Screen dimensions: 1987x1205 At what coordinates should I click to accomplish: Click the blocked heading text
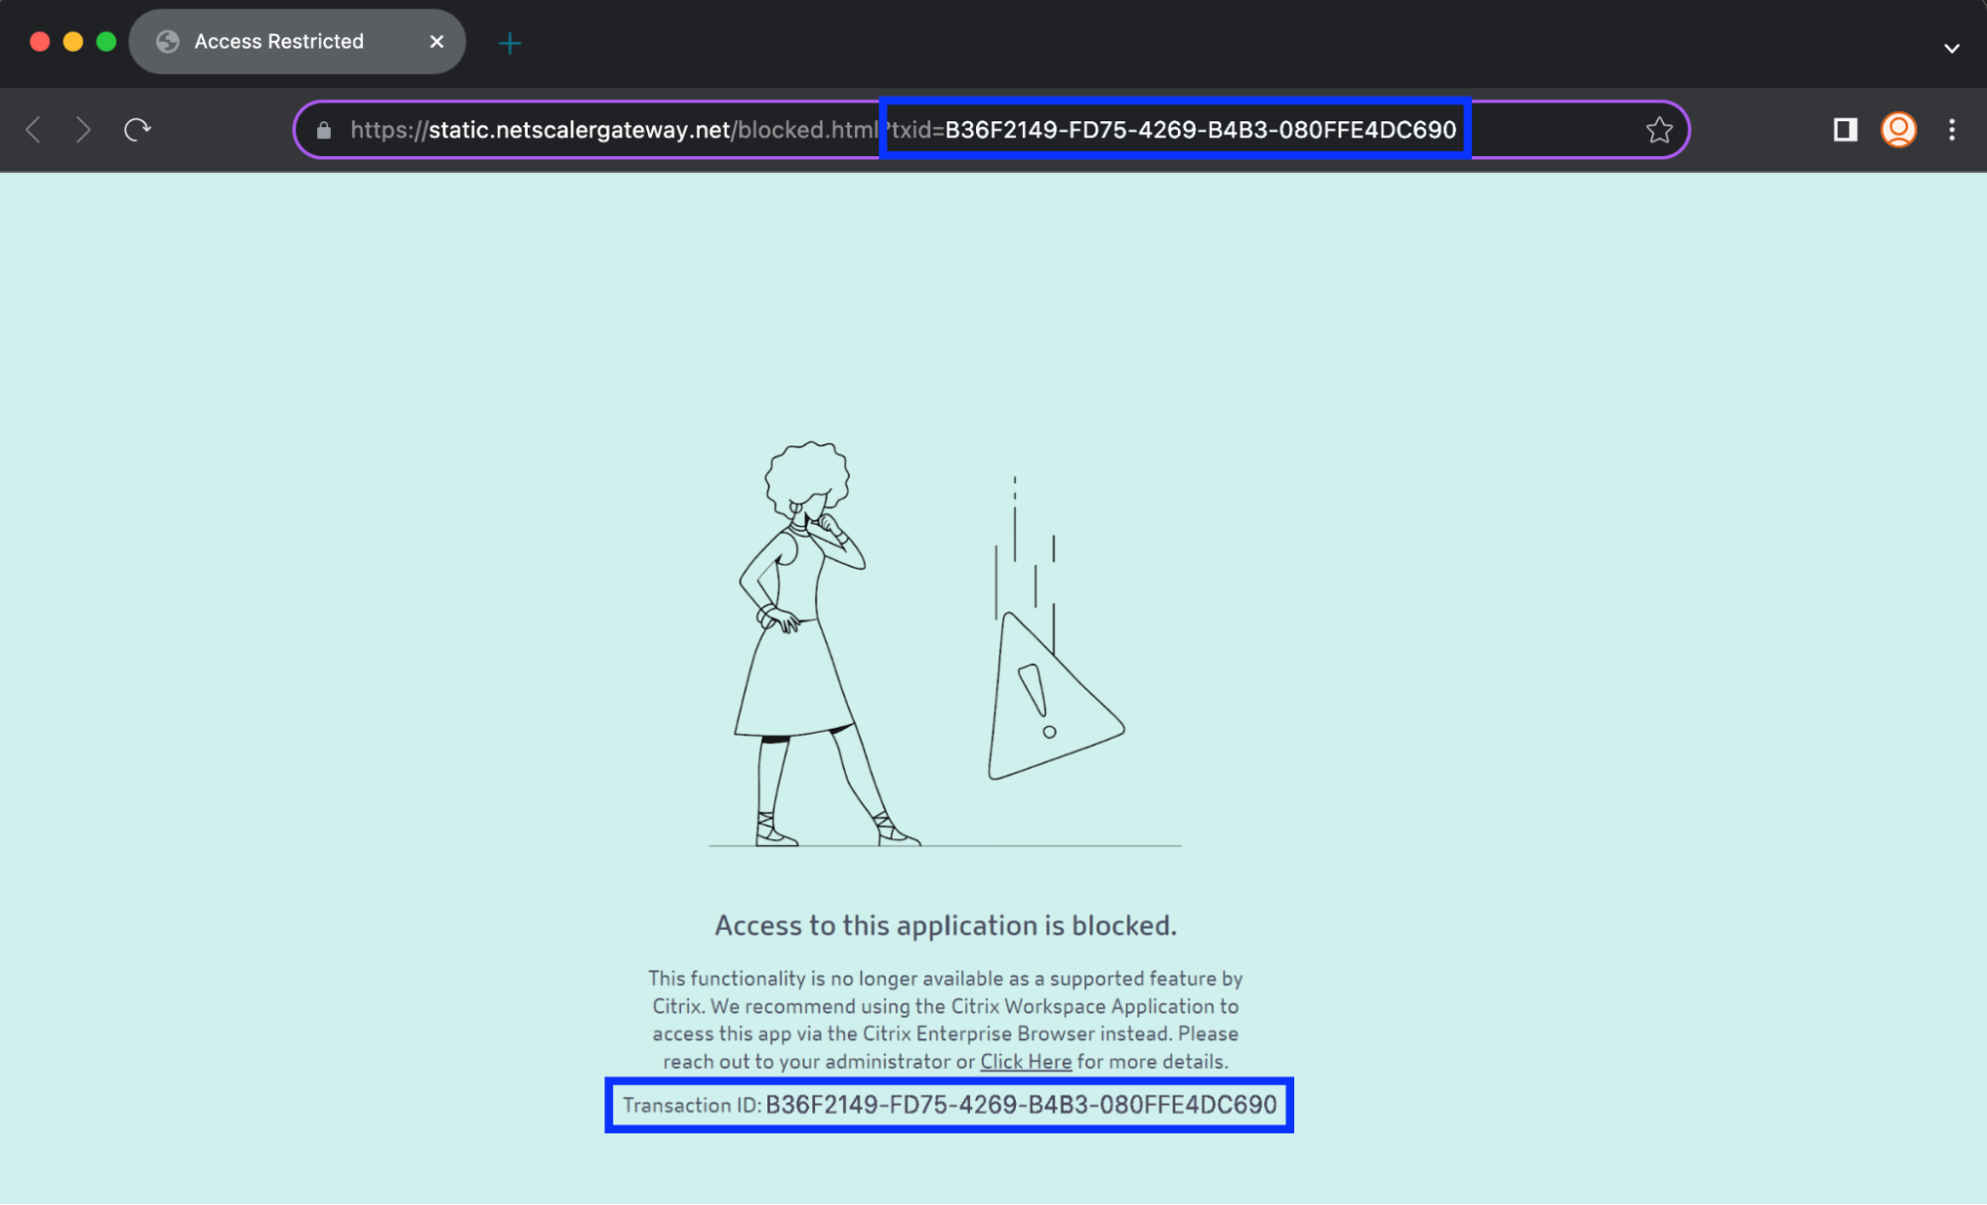point(945,926)
